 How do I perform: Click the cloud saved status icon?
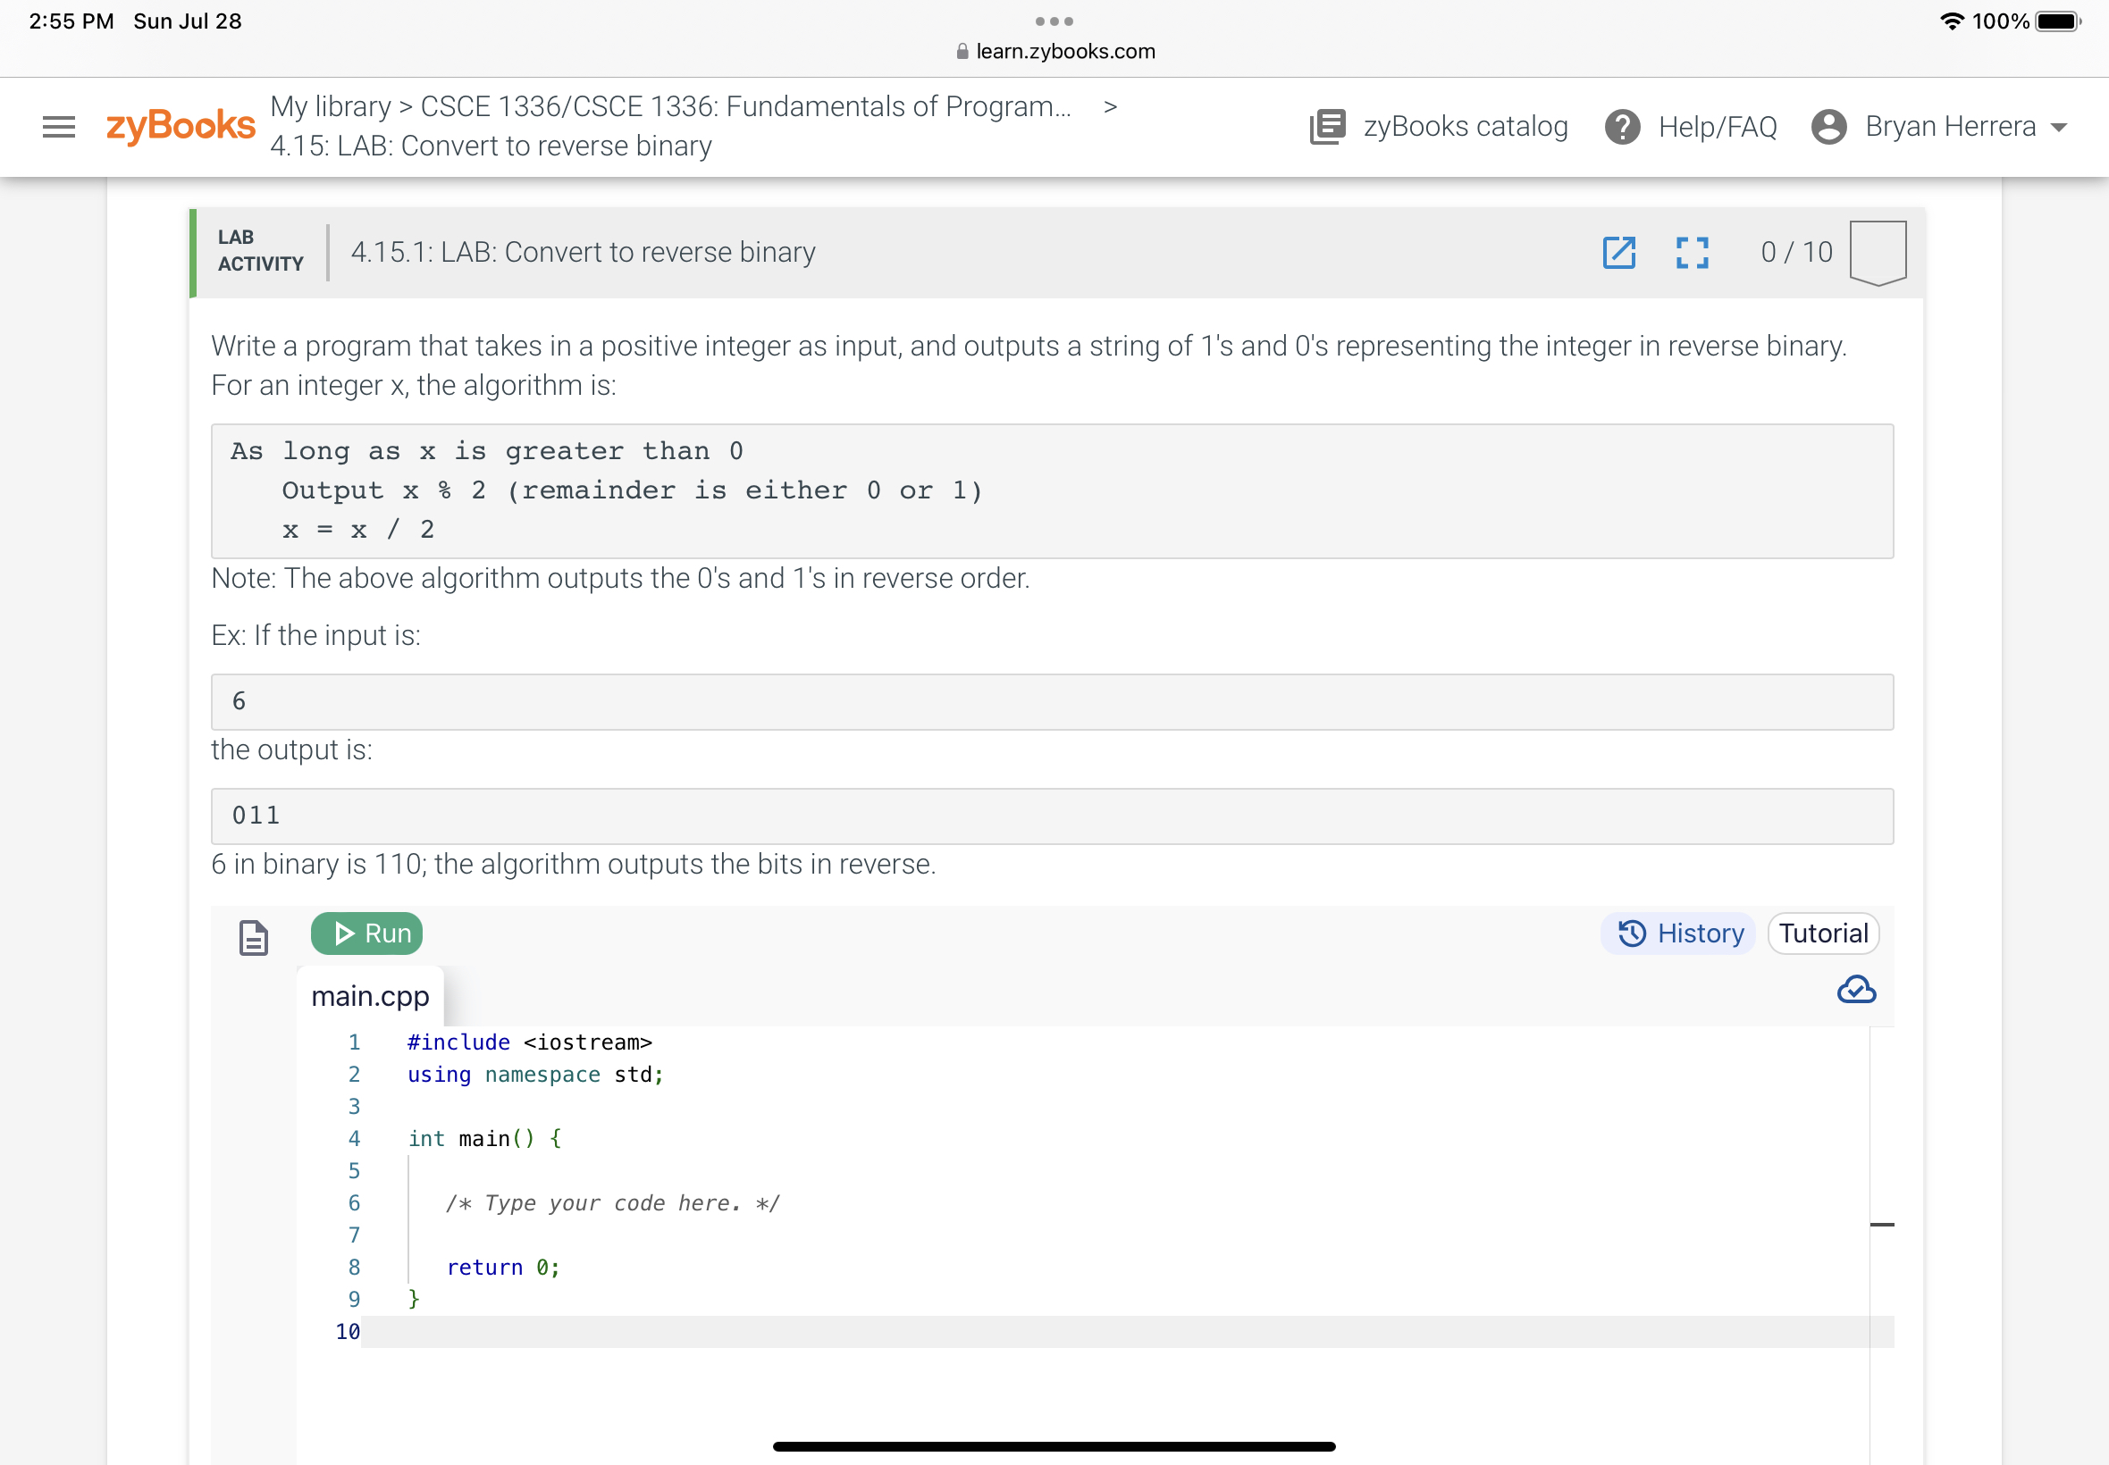click(x=1855, y=990)
